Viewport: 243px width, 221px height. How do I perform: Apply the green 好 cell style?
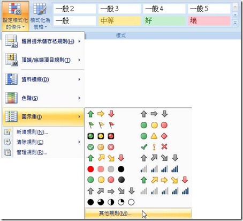(x=164, y=20)
